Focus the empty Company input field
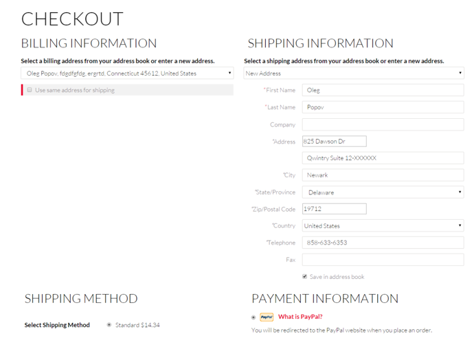Image resolution: width=474 pixels, height=347 pixels. tap(383, 124)
